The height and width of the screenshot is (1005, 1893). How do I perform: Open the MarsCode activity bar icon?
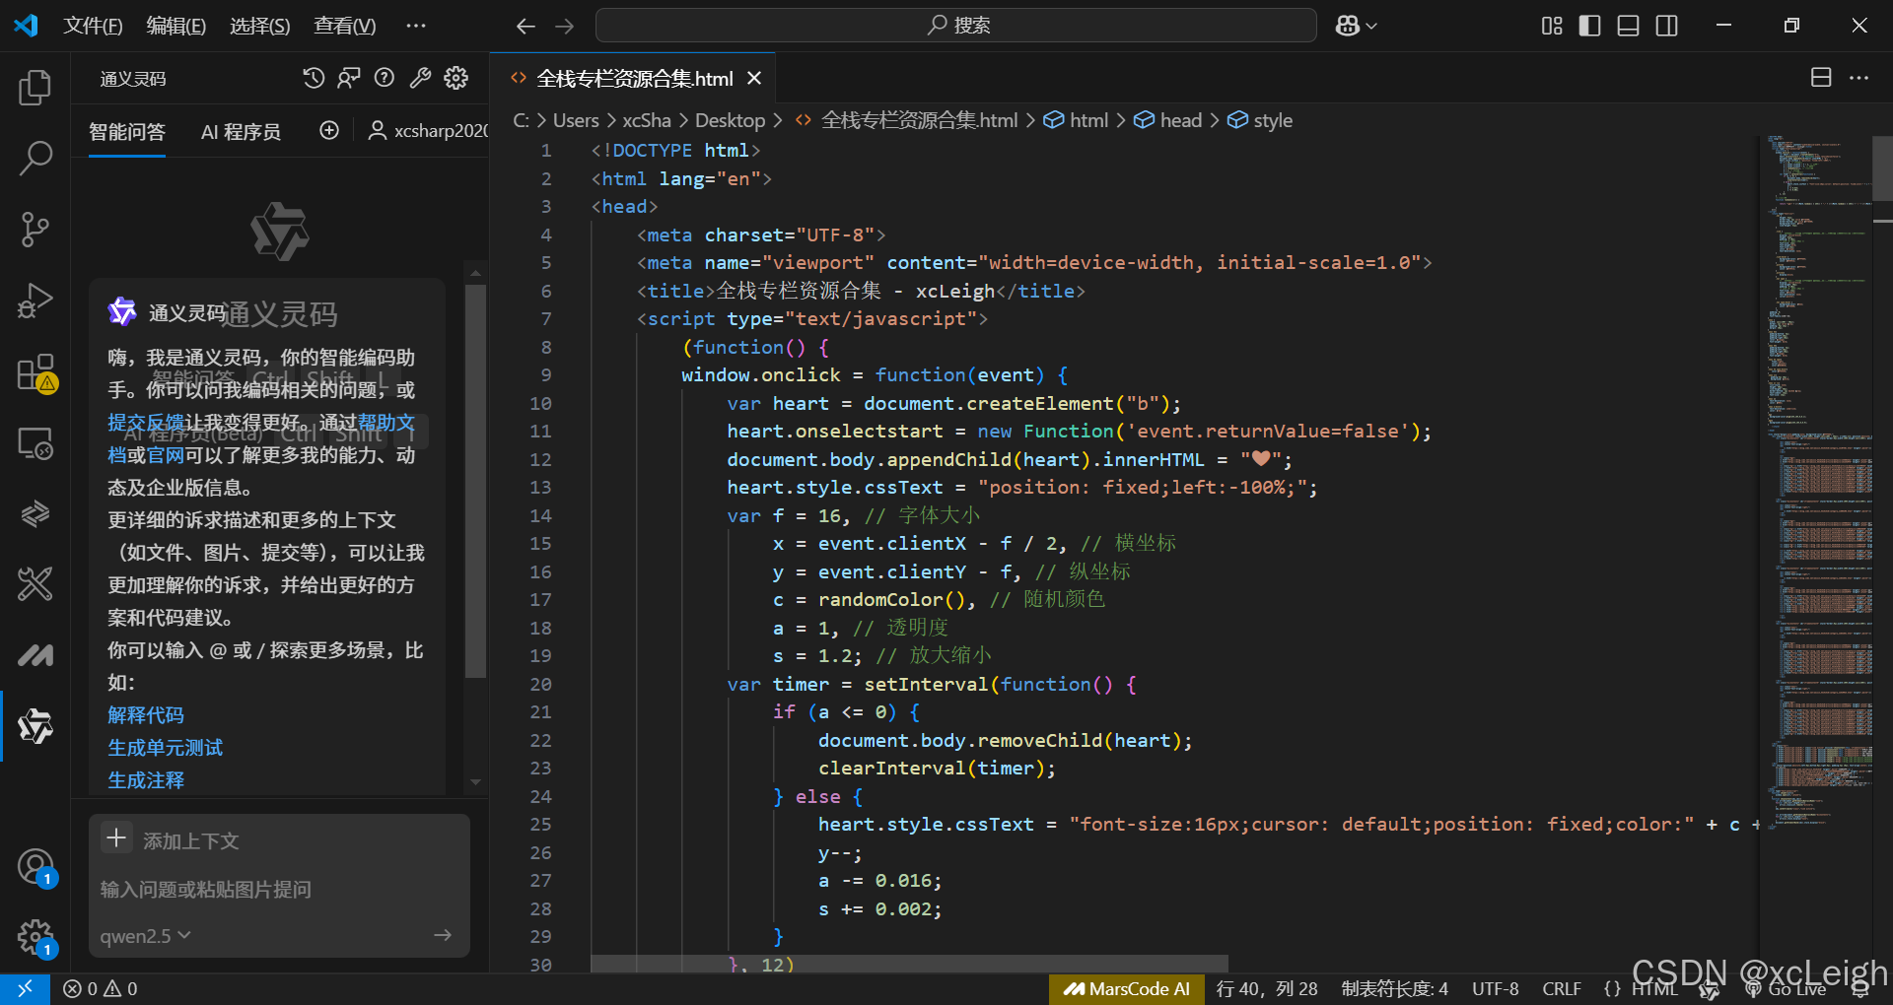point(35,655)
